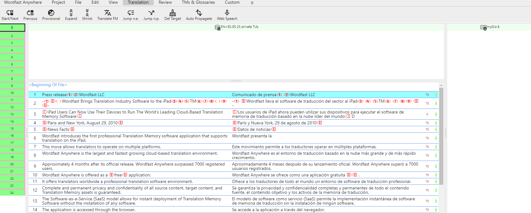This screenshot has width=531, height=213.
Task: Click source text "Press release"
Action: coord(54,95)
